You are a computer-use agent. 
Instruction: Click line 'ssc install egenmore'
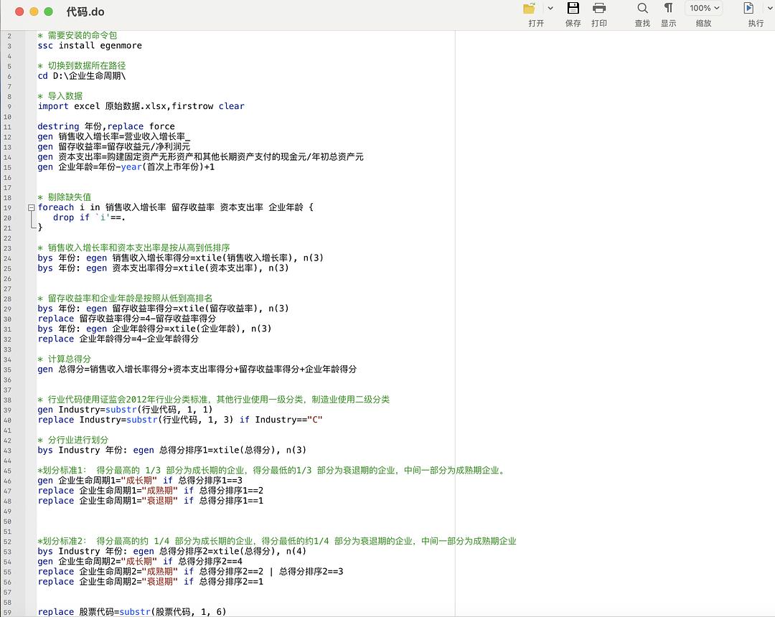pos(90,45)
